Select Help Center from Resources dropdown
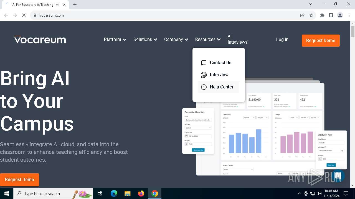This screenshot has width=355, height=199. tap(219, 87)
